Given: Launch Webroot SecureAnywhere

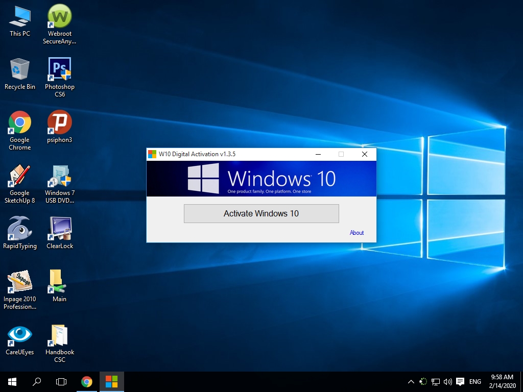Looking at the screenshot, I should [x=59, y=15].
